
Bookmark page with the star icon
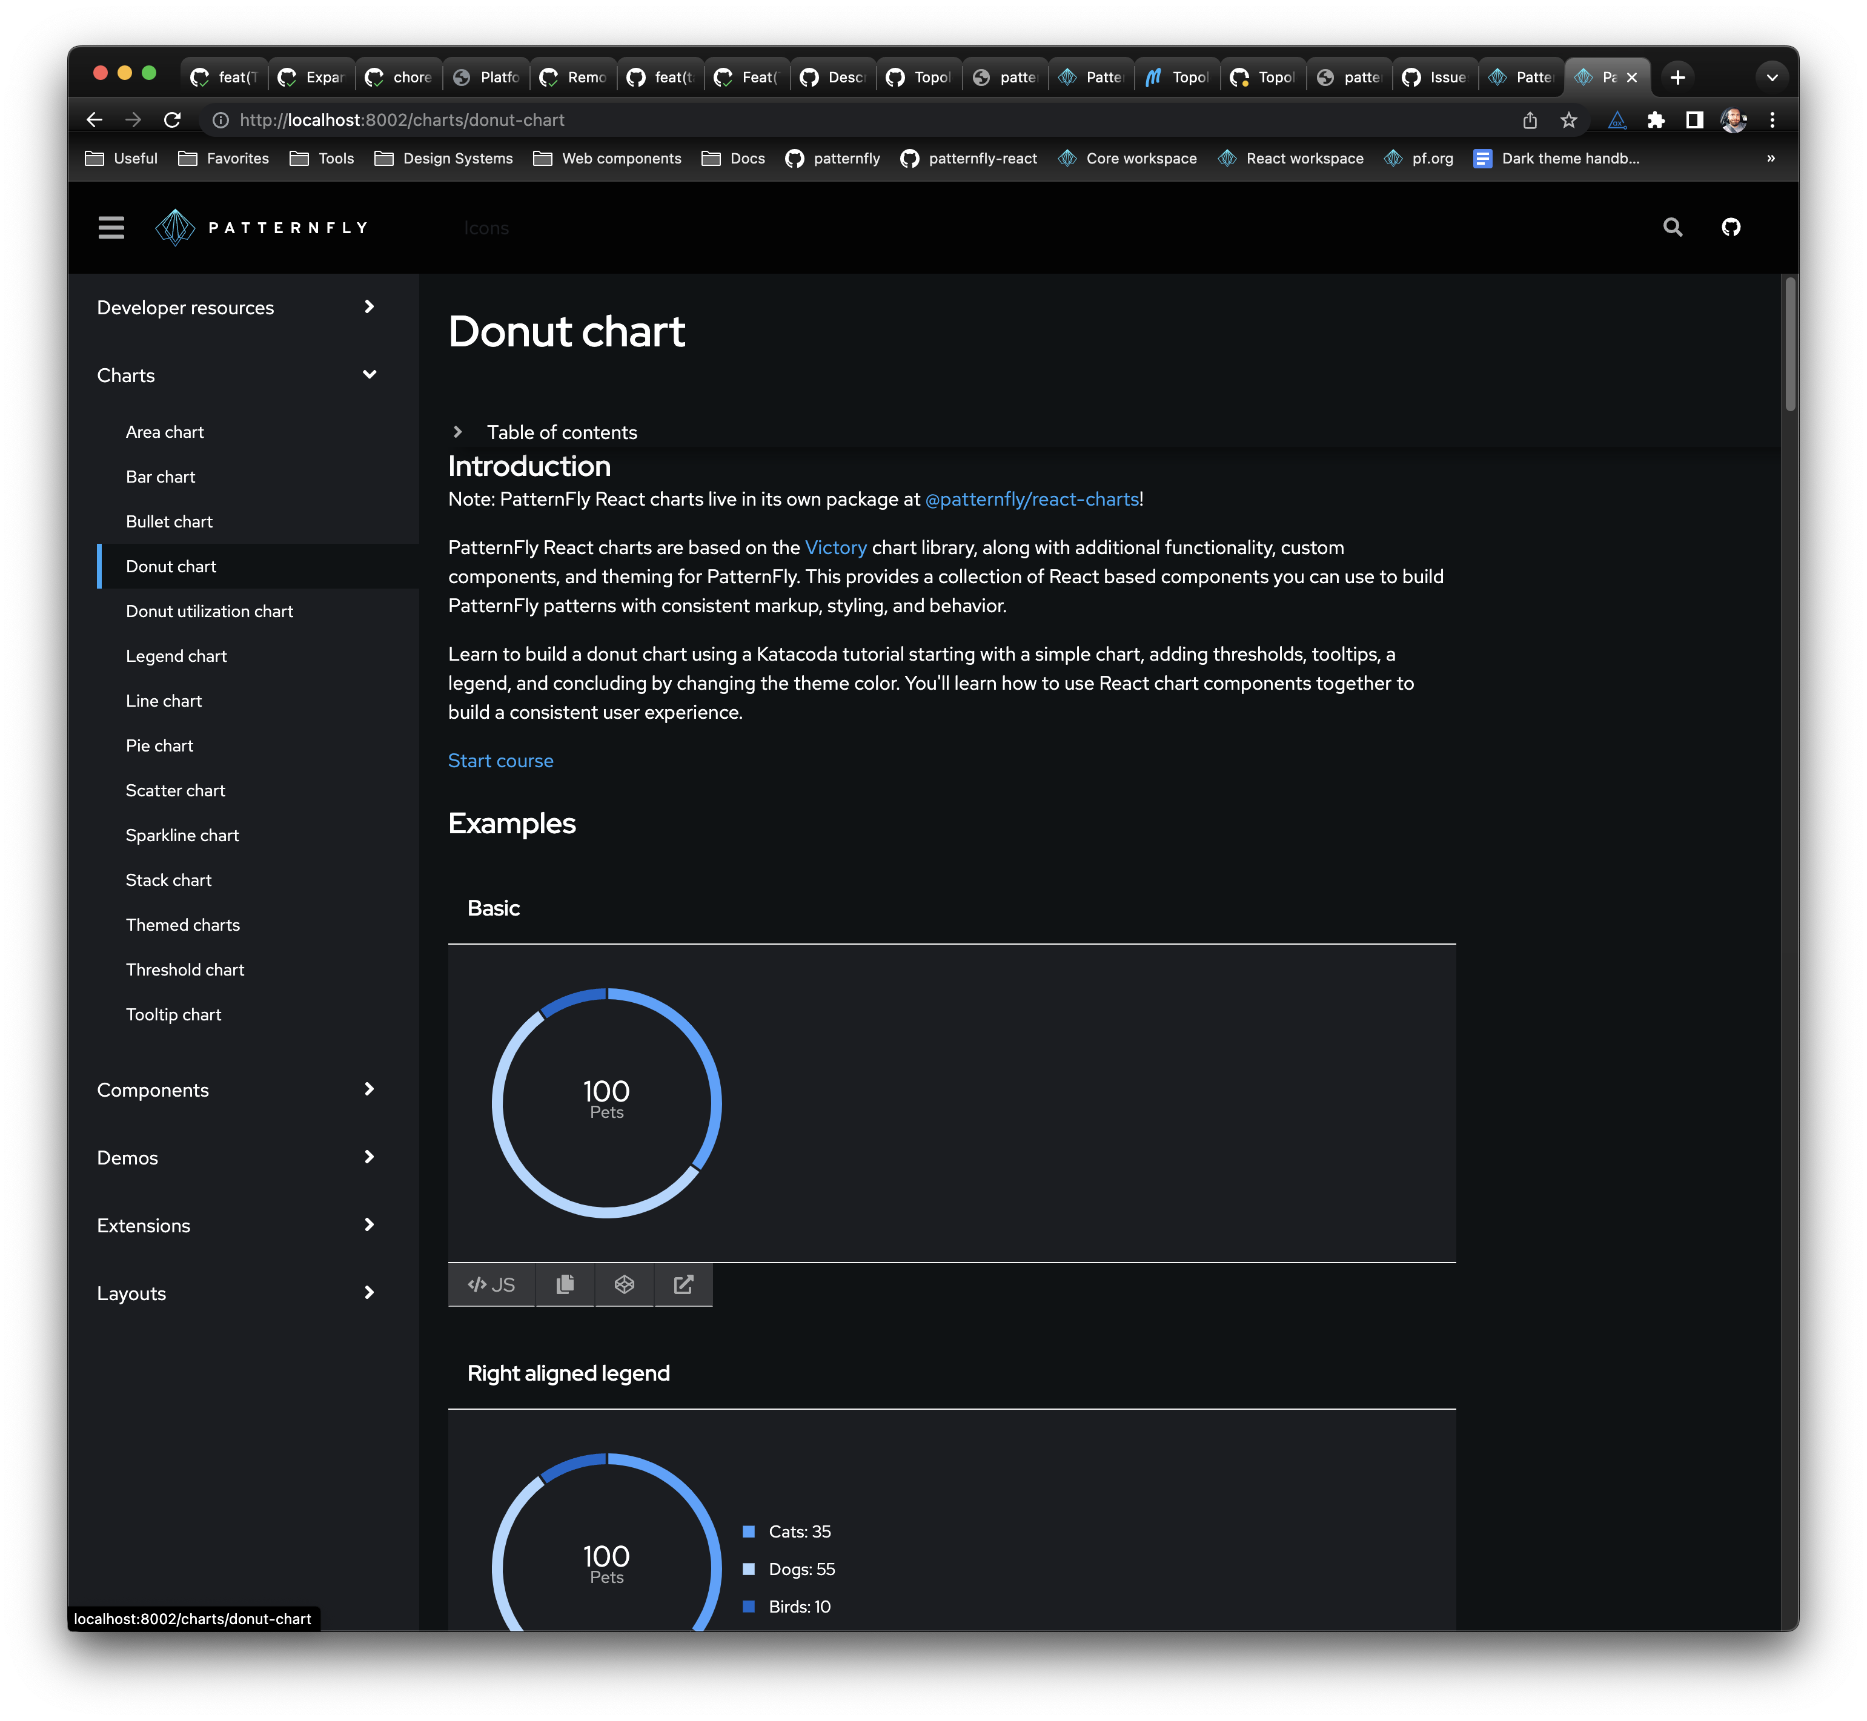[x=1569, y=120]
